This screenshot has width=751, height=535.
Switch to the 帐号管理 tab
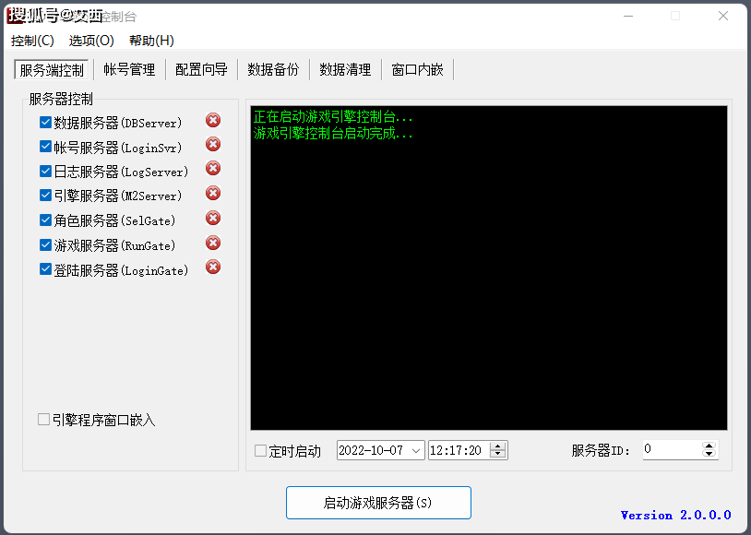pos(129,69)
